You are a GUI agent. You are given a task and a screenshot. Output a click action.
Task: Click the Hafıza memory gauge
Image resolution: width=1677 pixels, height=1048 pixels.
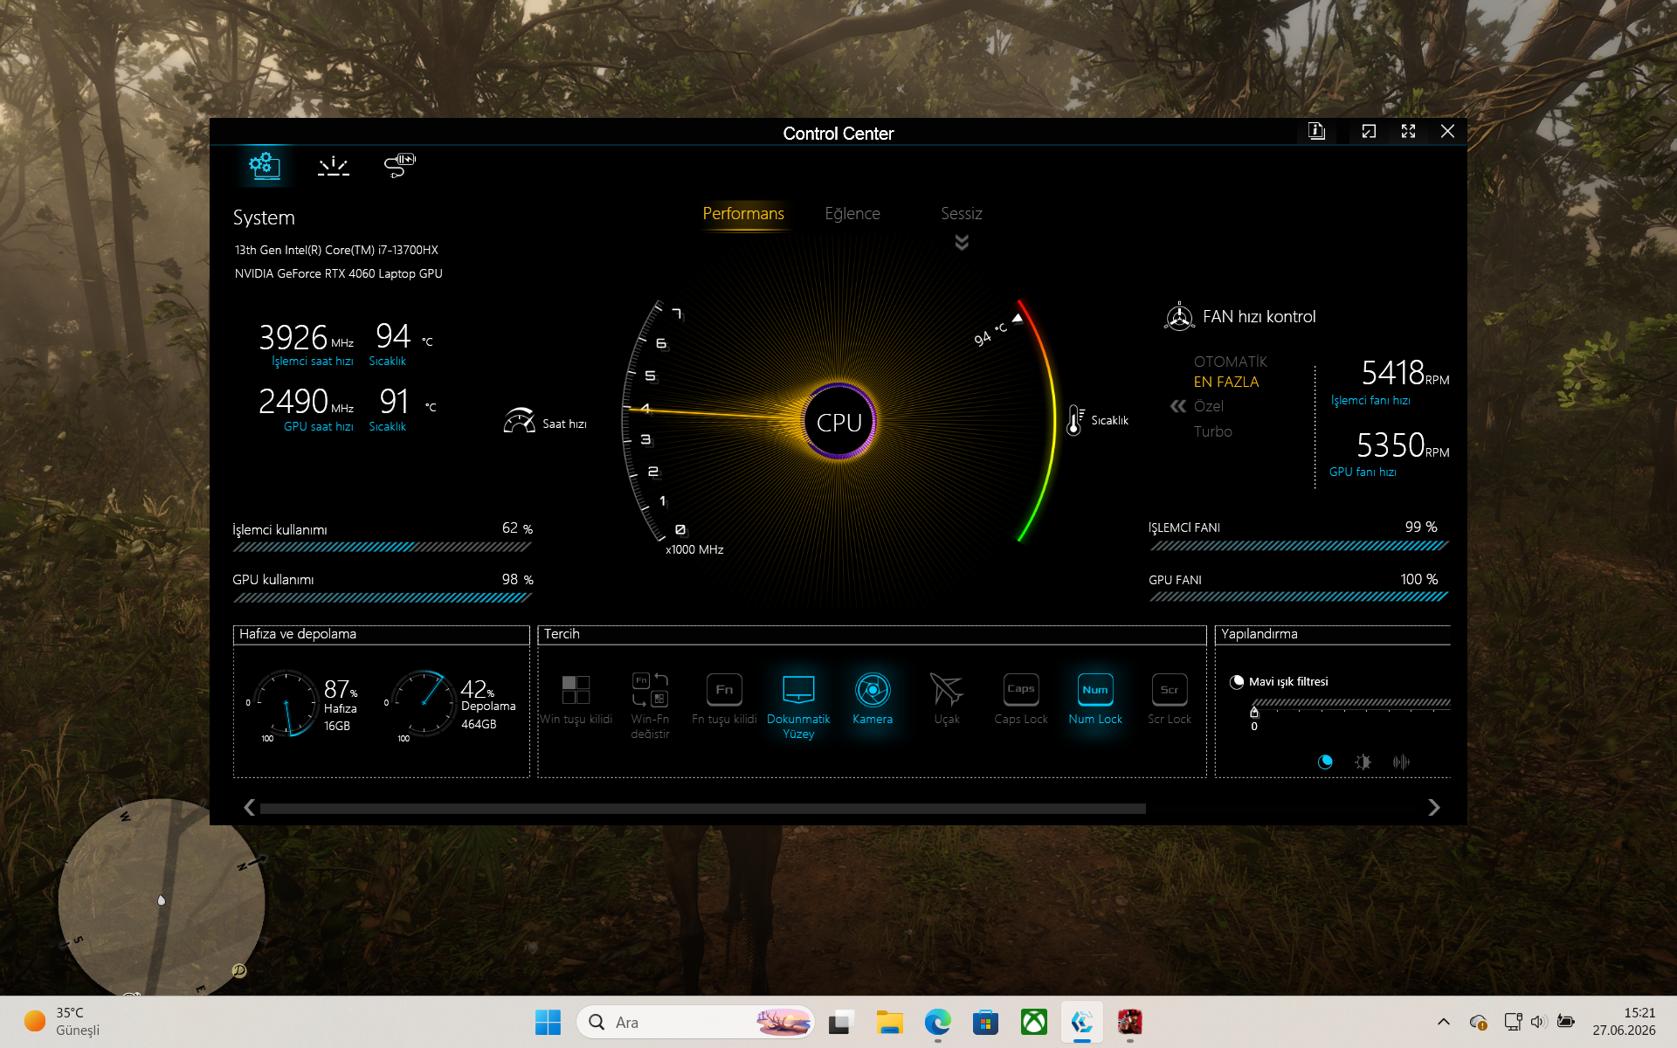click(x=286, y=704)
